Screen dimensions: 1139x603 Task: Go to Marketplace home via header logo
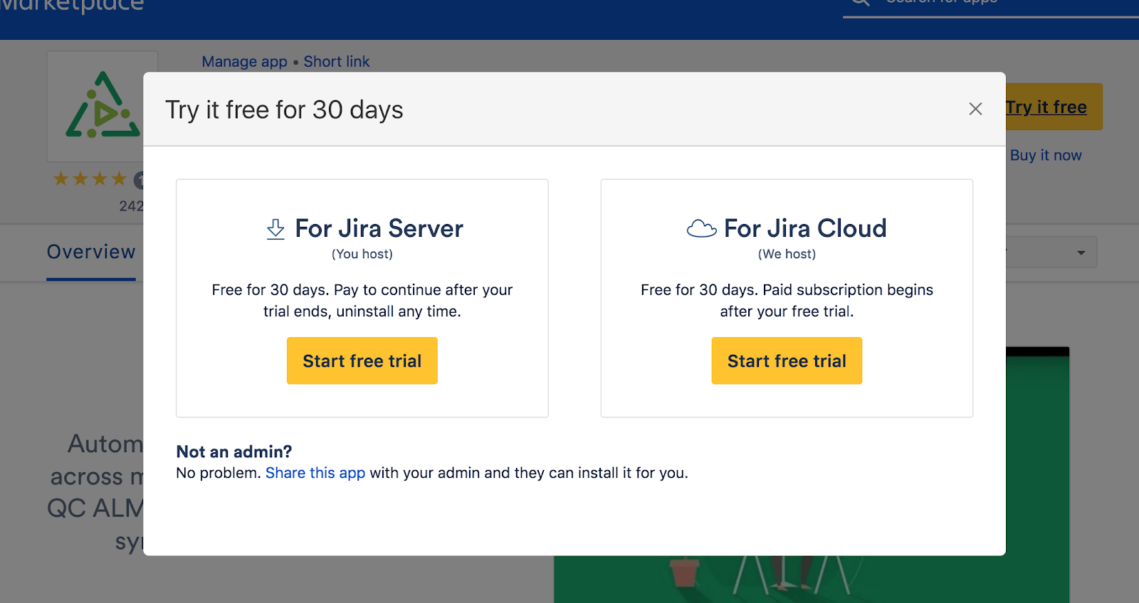click(x=71, y=6)
